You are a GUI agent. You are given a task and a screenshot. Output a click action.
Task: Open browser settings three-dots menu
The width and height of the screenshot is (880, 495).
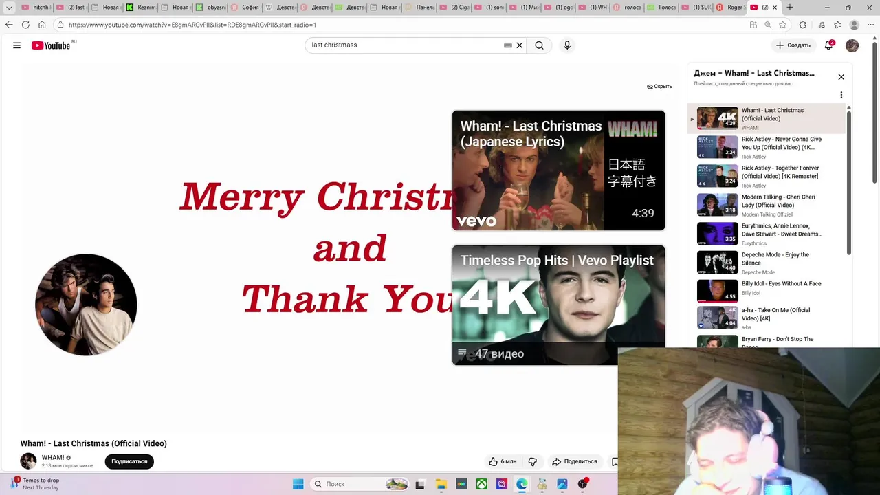pyautogui.click(x=870, y=25)
